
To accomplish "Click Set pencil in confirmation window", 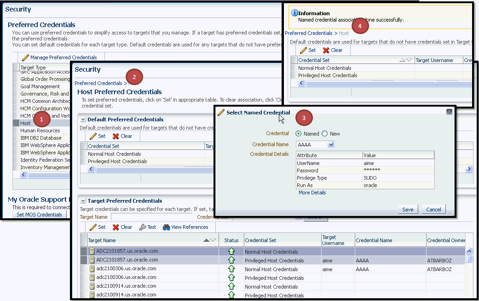I will point(303,50).
